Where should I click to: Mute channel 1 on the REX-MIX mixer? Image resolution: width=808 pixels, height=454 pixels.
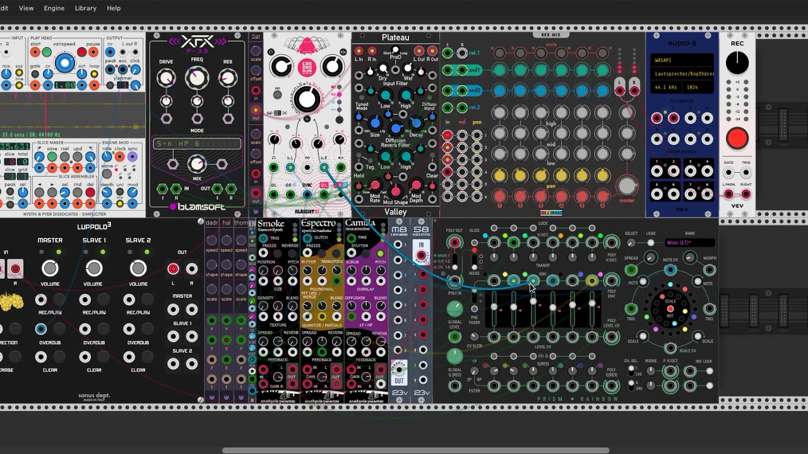499,53
